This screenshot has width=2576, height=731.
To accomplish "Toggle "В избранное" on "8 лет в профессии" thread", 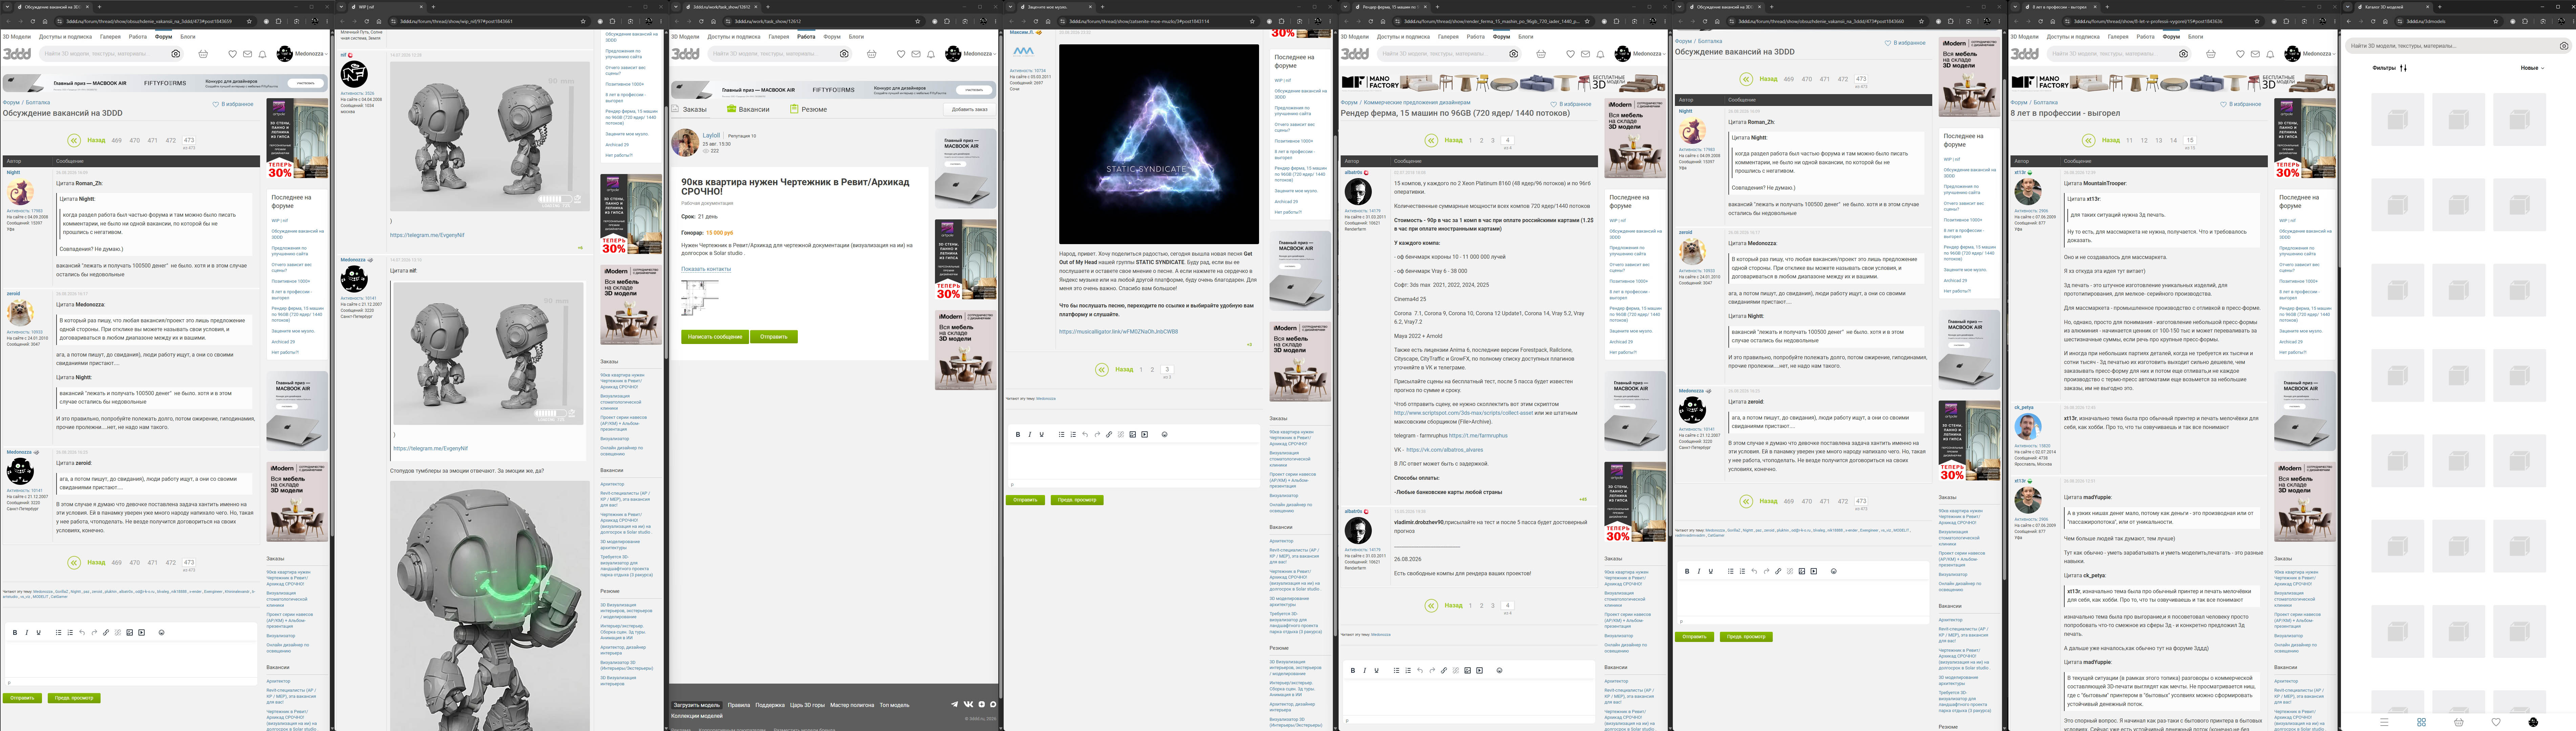I will tap(2241, 104).
